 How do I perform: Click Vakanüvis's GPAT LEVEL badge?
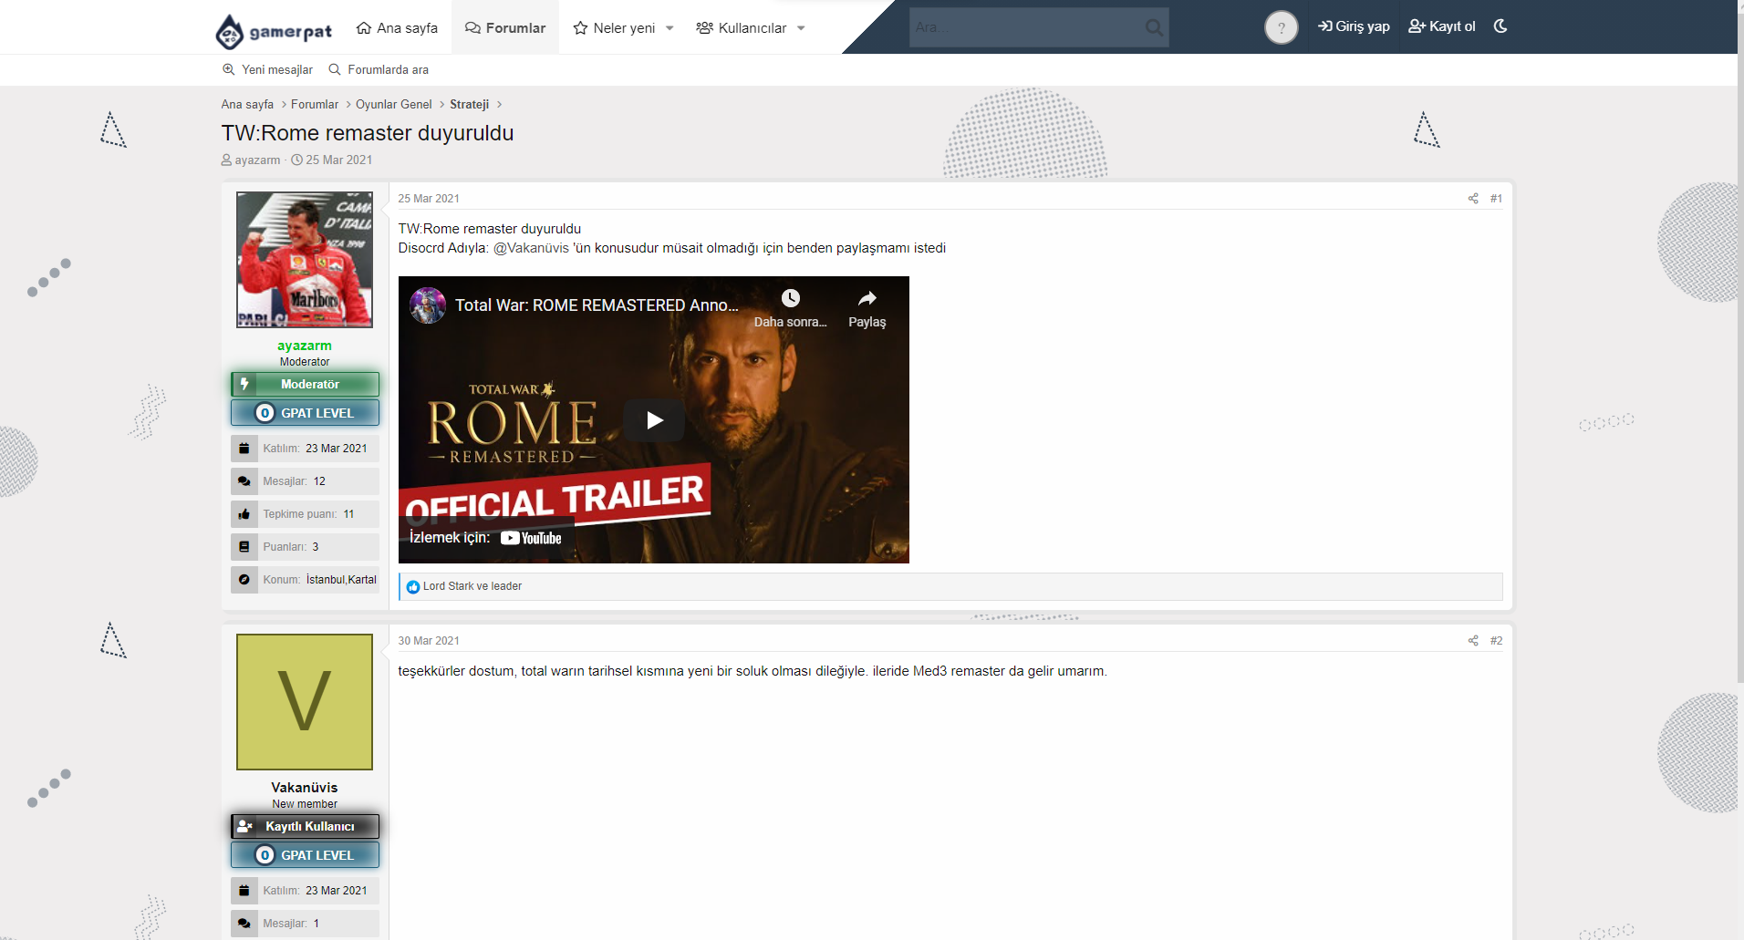click(305, 855)
